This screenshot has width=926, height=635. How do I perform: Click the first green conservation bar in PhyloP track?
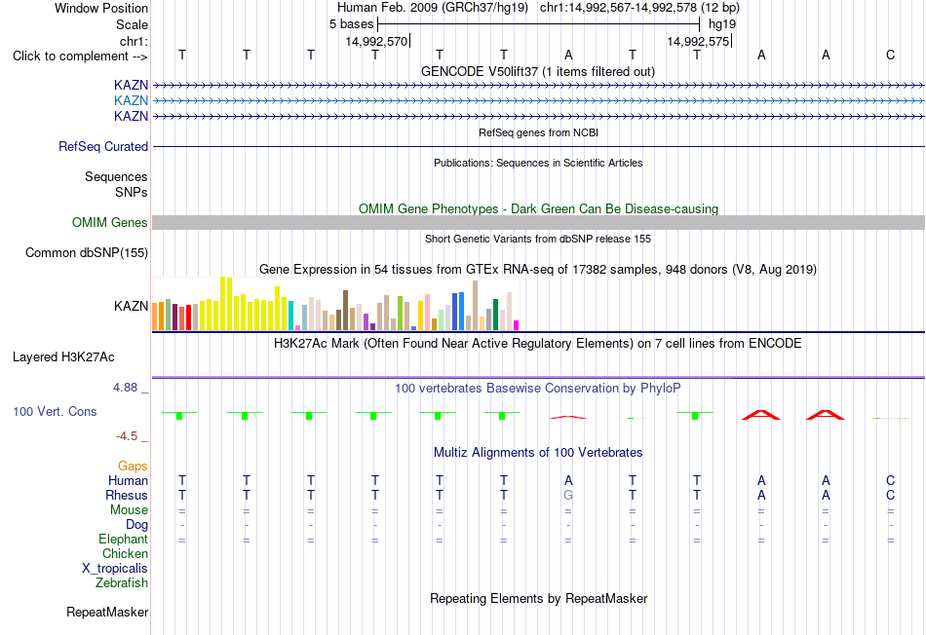pyautogui.click(x=179, y=416)
